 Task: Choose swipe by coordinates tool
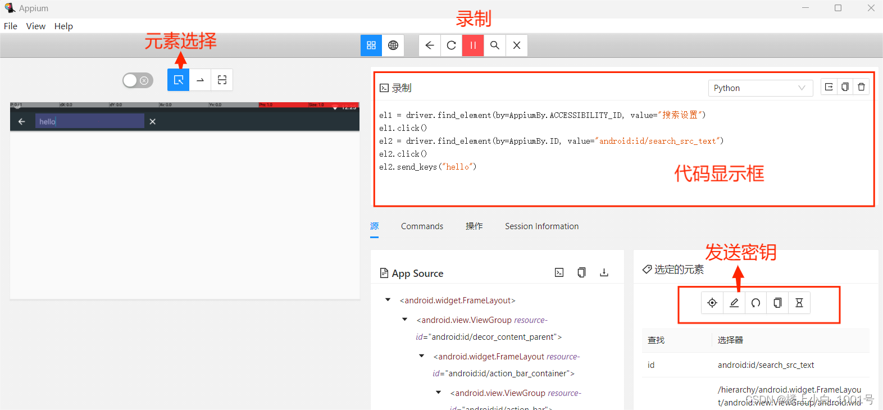coord(201,80)
